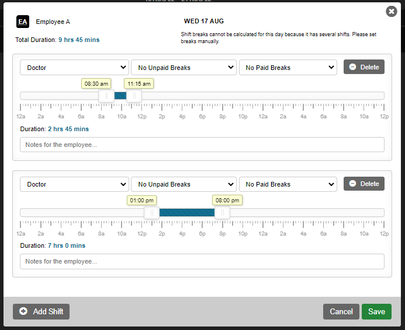Open the second shift's Doctor role dropdown
The width and height of the screenshot is (405, 330).
(74, 184)
